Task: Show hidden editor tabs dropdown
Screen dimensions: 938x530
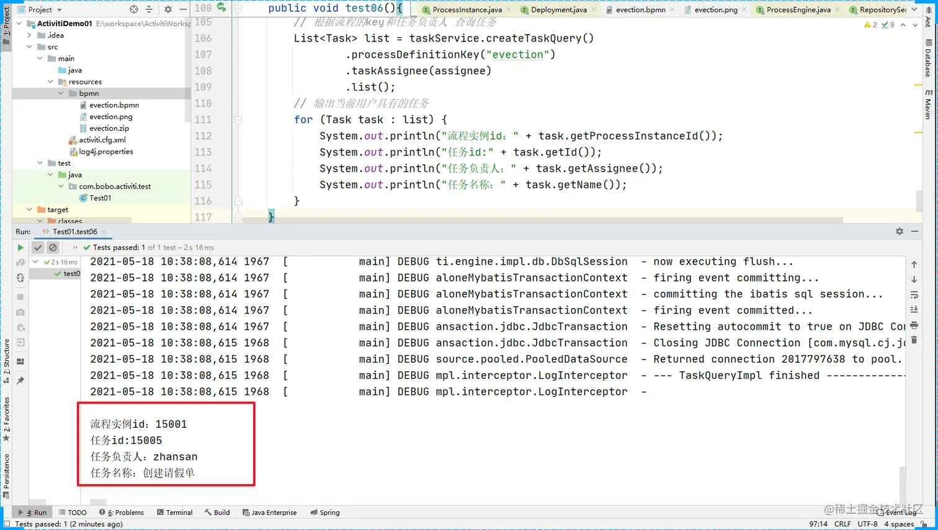Action: coord(914,9)
